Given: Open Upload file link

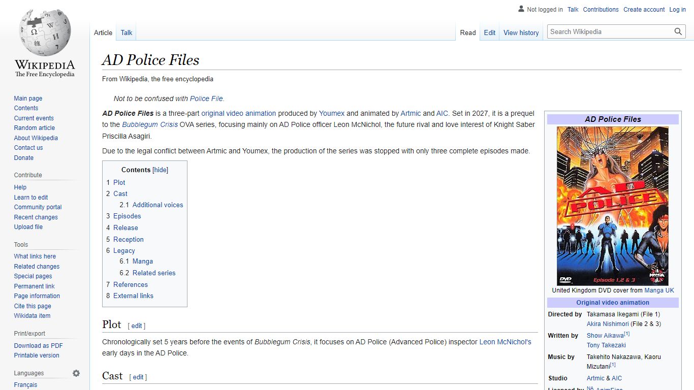Looking at the screenshot, I should [28, 227].
